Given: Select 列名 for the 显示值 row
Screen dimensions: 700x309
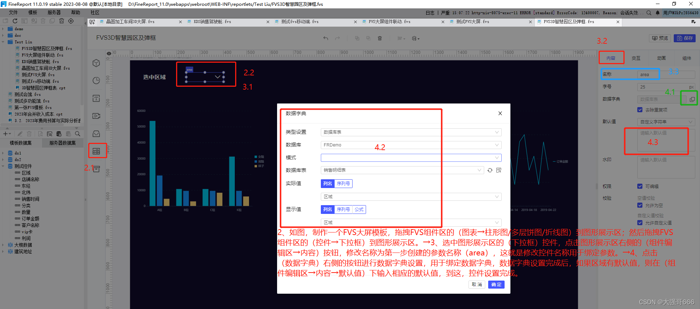Looking at the screenshot, I should point(328,210).
